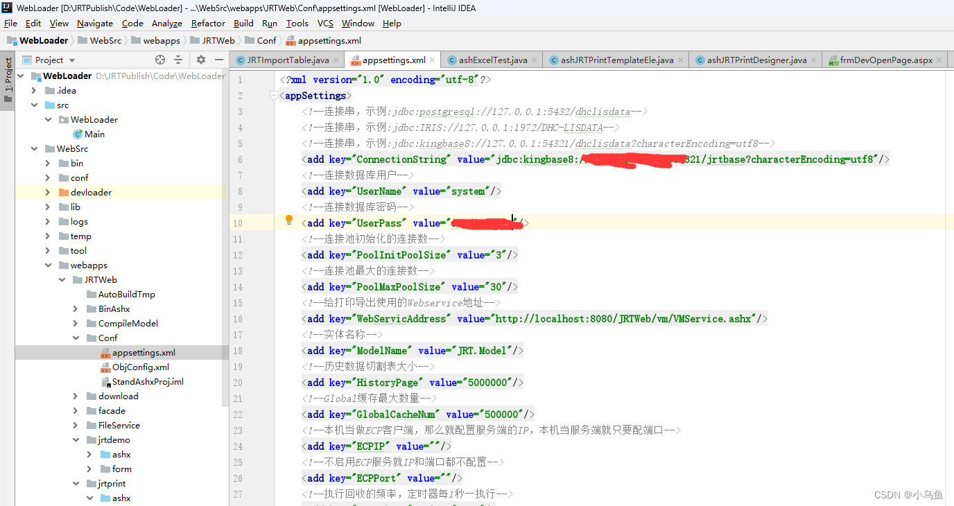Click appsettings.xml in the breadcrumb bar
The height and width of the screenshot is (506, 954).
[323, 40]
